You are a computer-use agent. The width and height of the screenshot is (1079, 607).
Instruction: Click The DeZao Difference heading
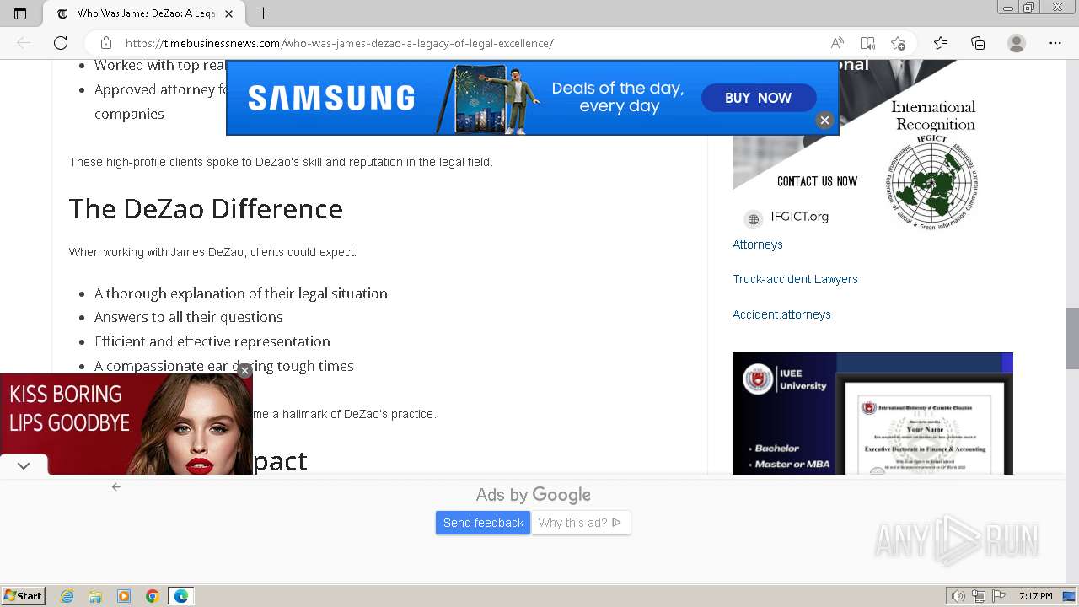pyautogui.click(x=206, y=208)
